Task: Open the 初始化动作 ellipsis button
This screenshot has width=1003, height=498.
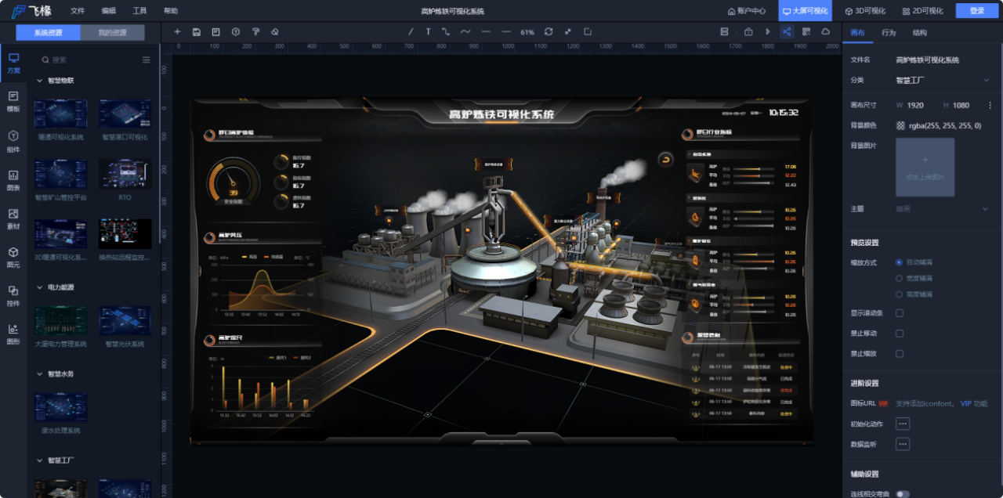Action: click(x=903, y=424)
